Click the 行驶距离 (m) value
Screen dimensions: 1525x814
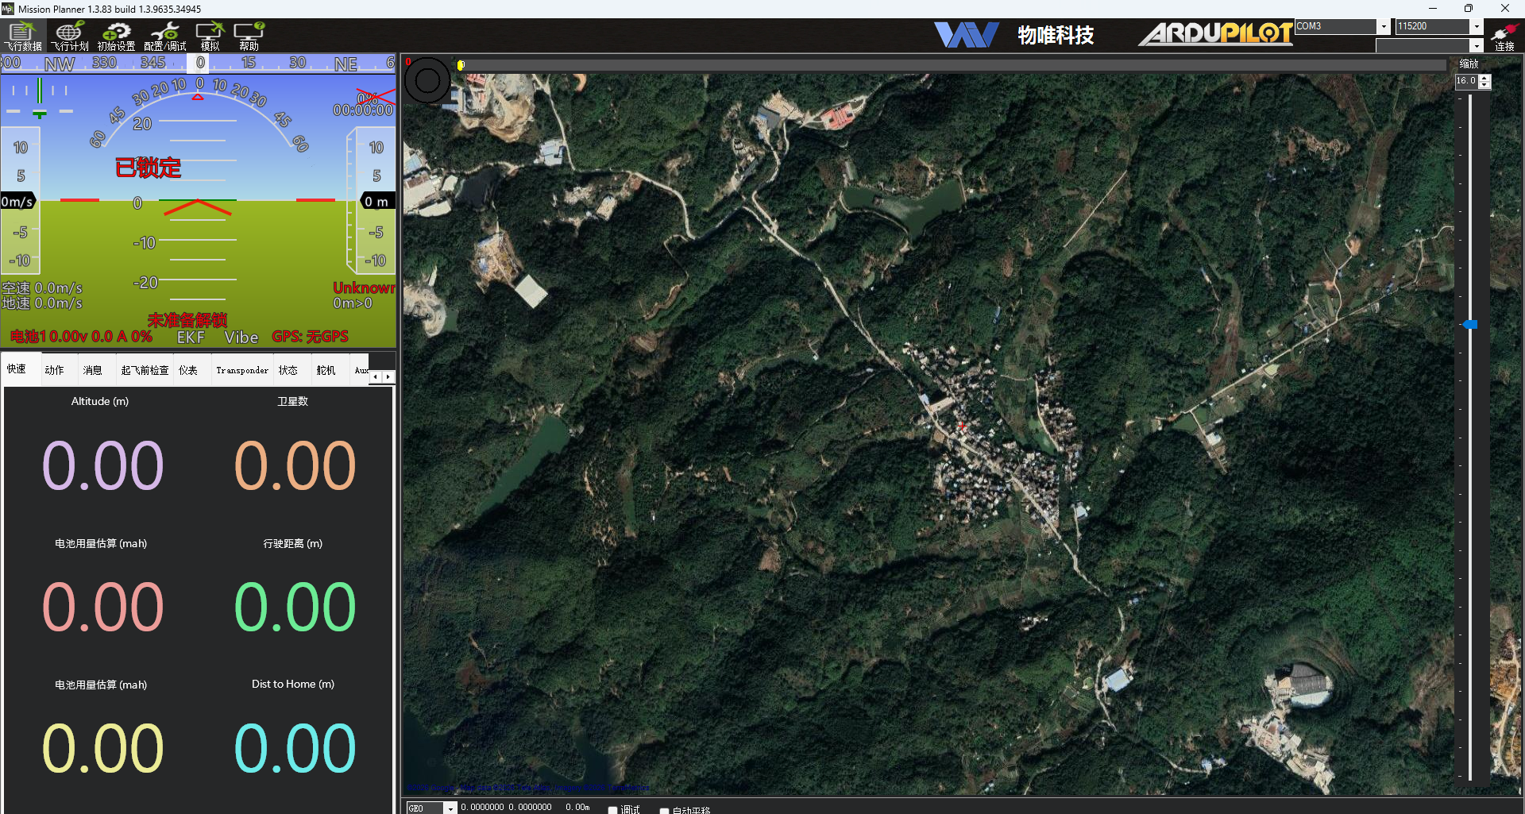[295, 607]
